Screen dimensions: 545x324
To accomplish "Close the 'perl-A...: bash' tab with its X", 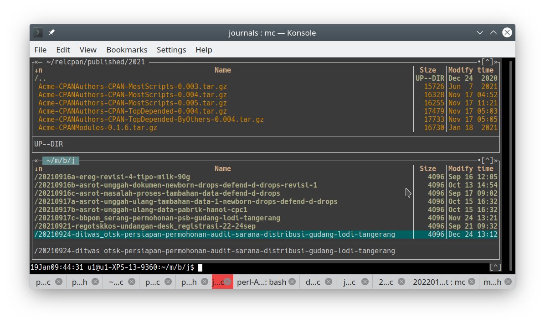I will (x=292, y=282).
